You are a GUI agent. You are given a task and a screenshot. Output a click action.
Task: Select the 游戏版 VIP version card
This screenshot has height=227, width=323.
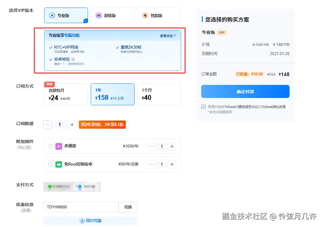[x=112, y=16]
